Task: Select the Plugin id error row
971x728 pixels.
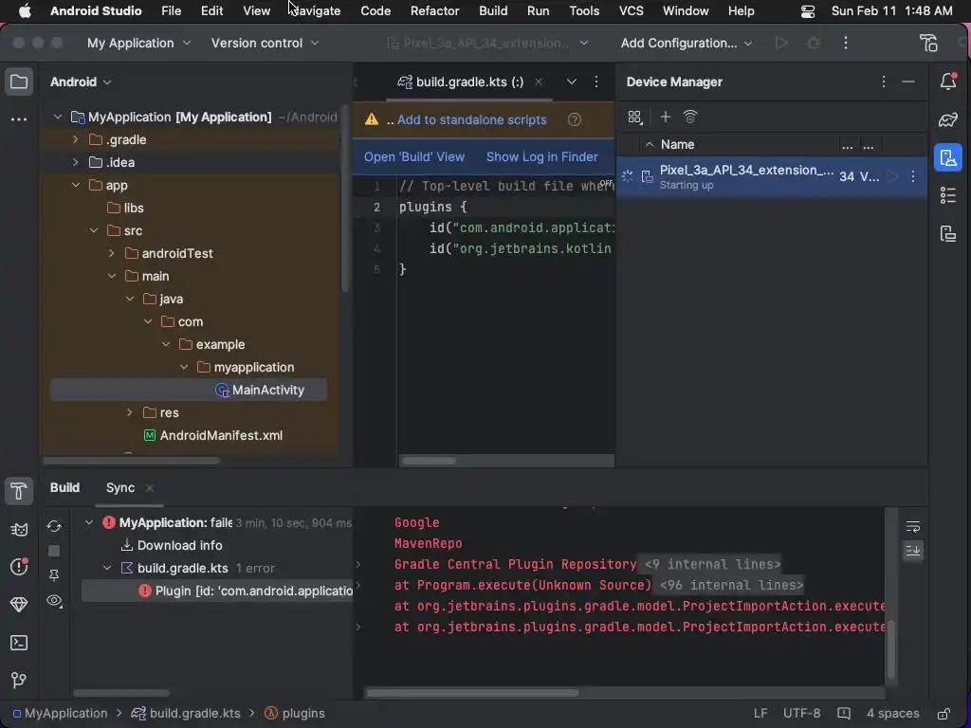Action: [x=217, y=591]
